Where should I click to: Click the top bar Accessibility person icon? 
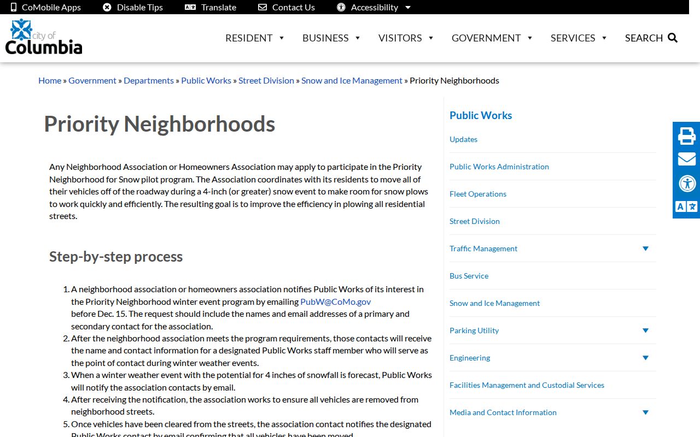(341, 7)
